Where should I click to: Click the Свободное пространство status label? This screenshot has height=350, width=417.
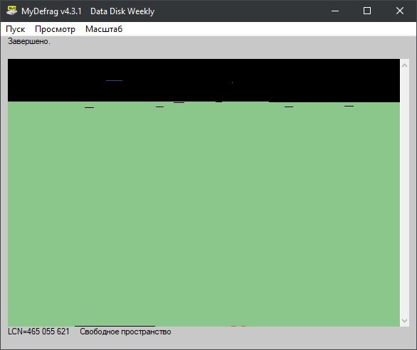pyautogui.click(x=125, y=332)
